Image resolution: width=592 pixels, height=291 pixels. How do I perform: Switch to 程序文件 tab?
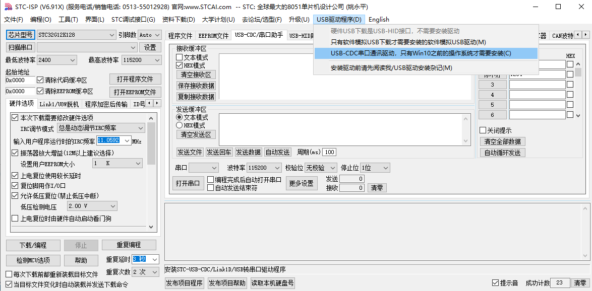click(x=180, y=36)
